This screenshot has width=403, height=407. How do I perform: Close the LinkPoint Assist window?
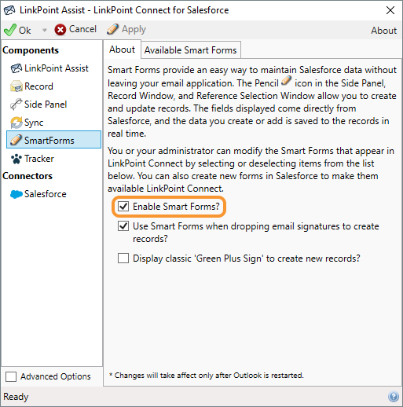(x=390, y=10)
